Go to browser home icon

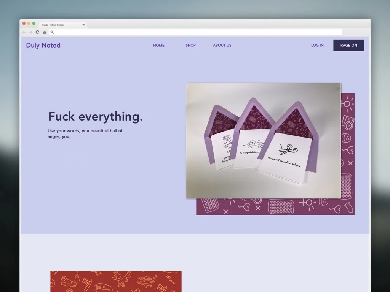45,32
